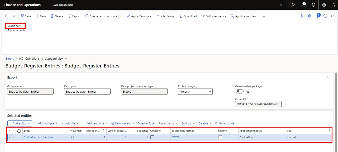
Task: Open the navigation list hamburger icon
Action: coord(15,16)
